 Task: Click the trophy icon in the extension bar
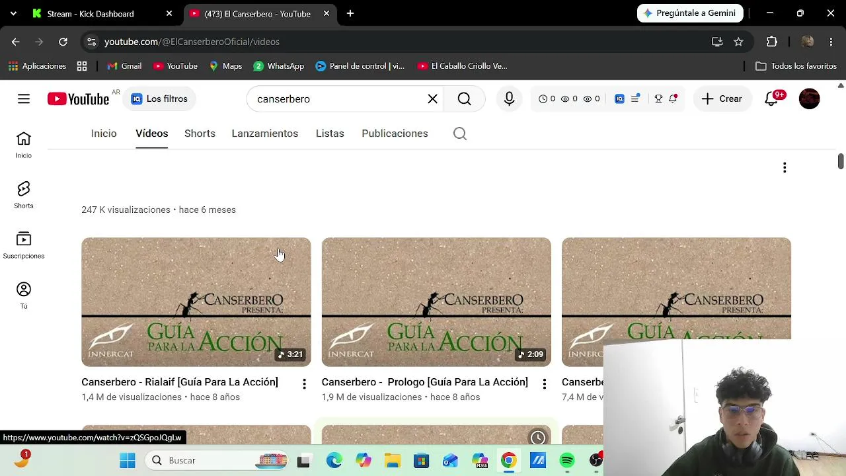pyautogui.click(x=658, y=99)
